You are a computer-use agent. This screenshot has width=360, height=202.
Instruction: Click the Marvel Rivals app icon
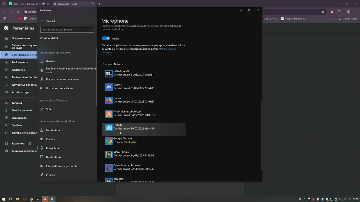point(109,154)
